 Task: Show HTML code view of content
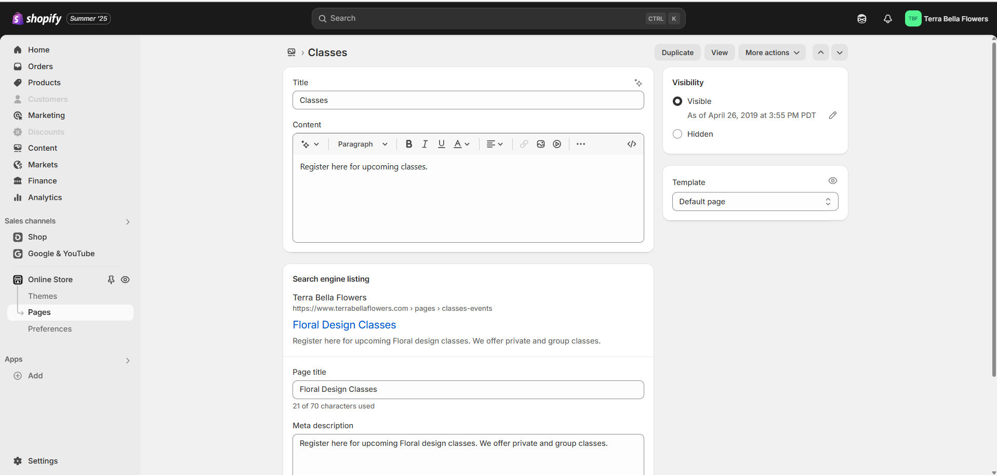click(x=631, y=144)
